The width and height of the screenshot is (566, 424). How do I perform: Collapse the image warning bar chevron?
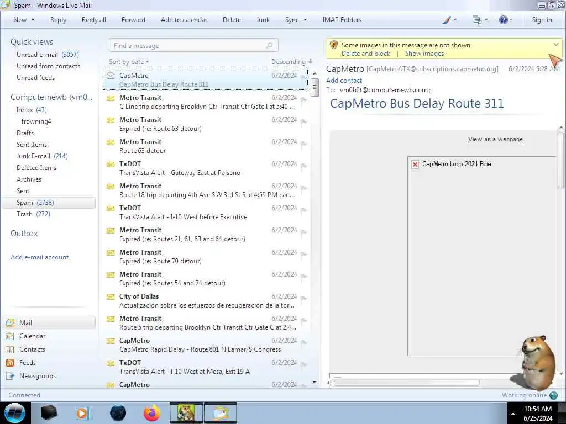point(556,45)
